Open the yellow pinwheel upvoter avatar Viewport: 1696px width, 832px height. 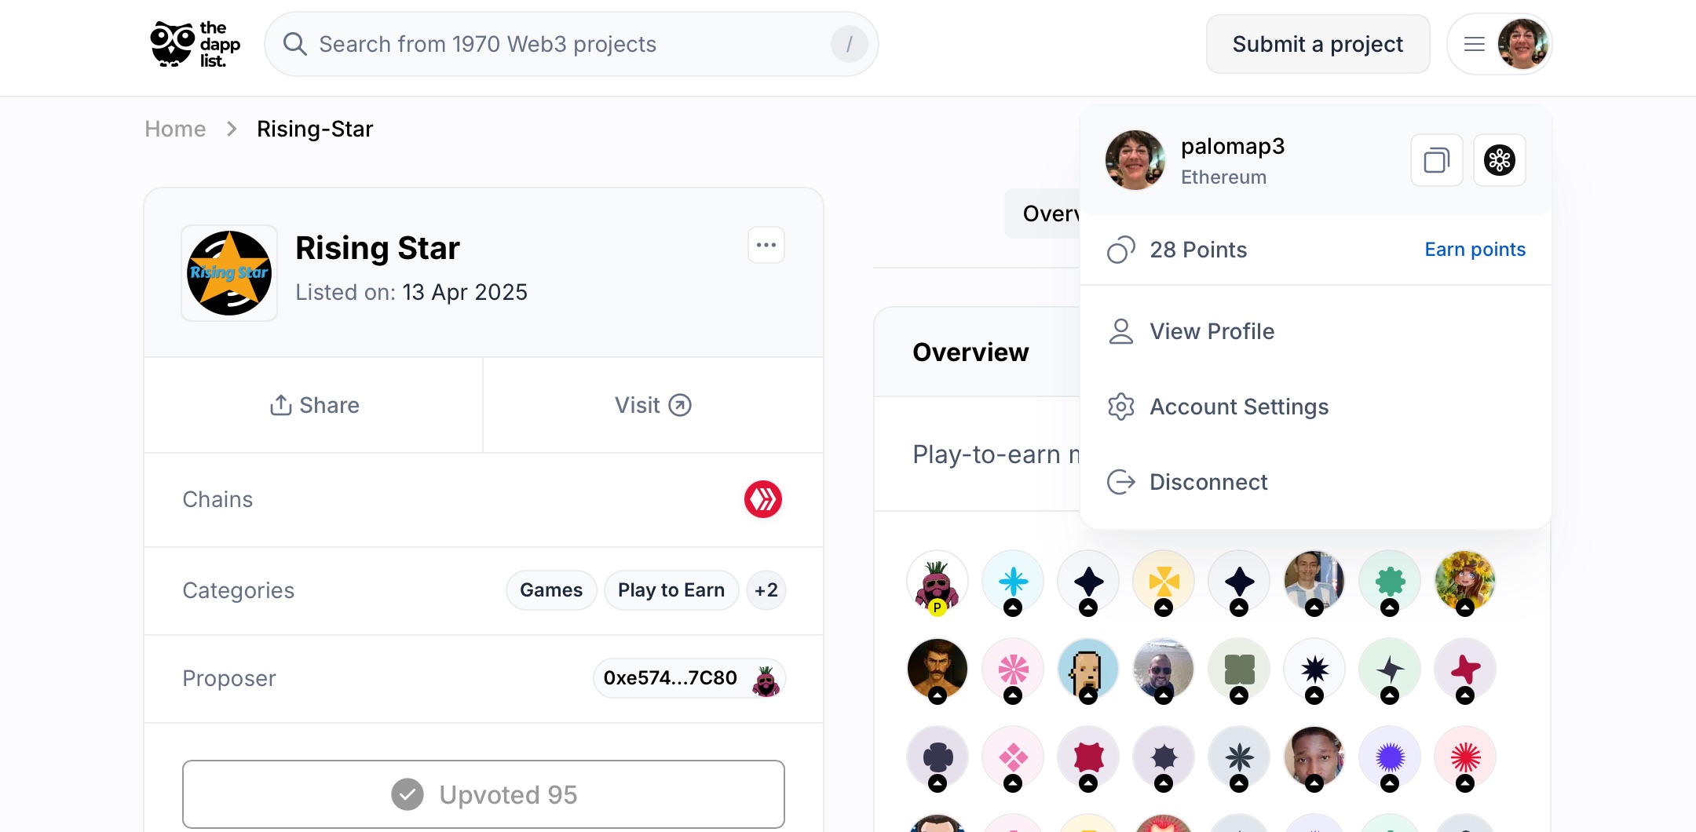(x=1164, y=582)
